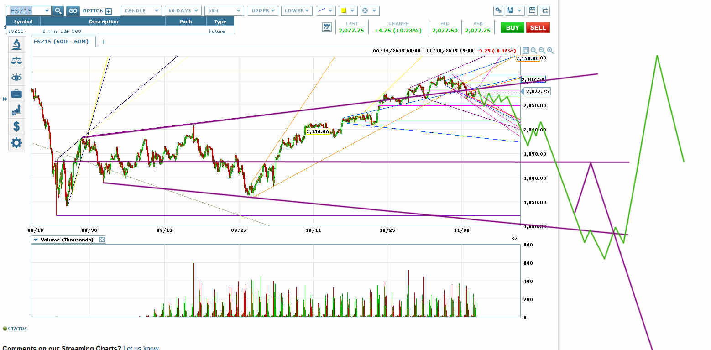Open the 60 DAYS range dropdown

tap(183, 10)
